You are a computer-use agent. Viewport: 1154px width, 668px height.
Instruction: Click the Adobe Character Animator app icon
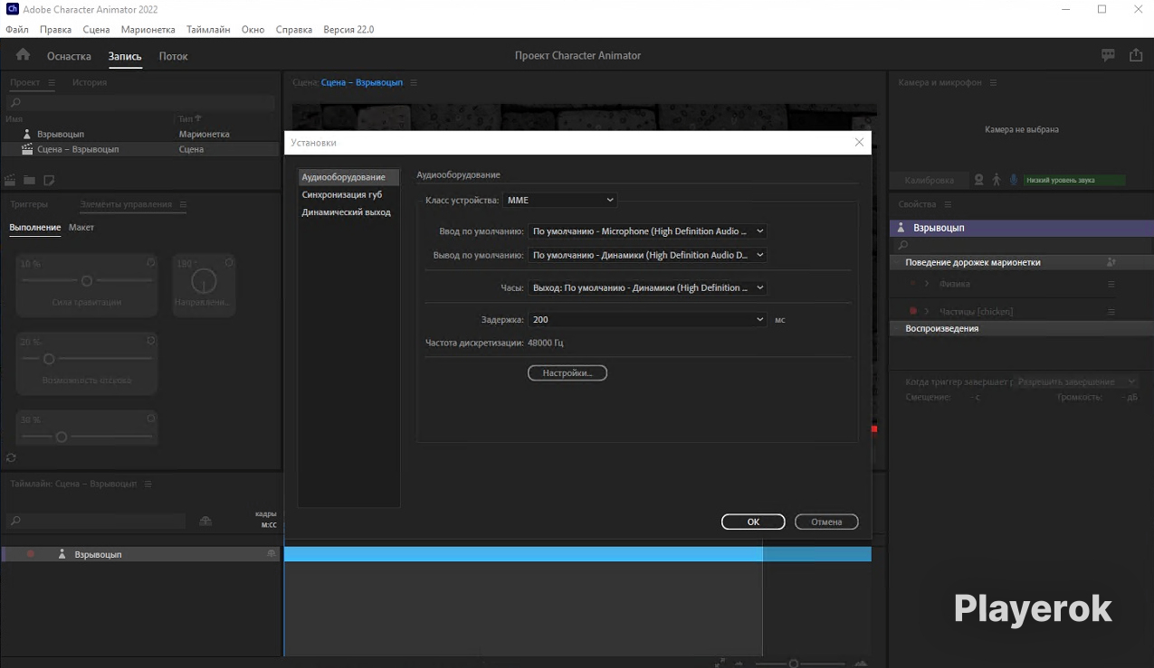tap(12, 9)
